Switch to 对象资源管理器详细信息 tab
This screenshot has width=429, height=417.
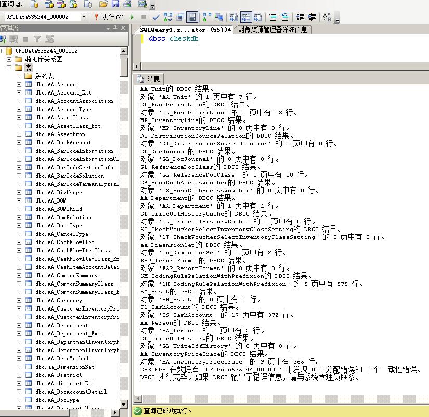tap(272, 30)
